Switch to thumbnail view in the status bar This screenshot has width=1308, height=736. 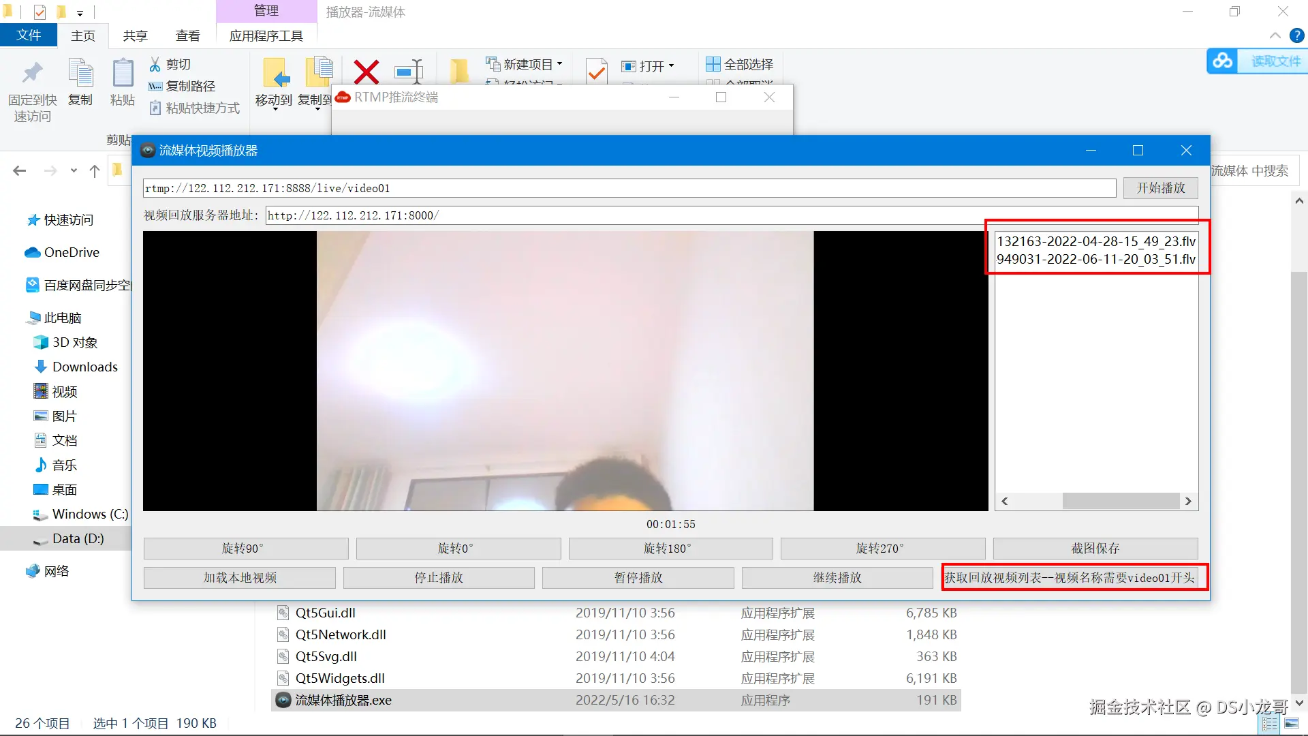coord(1292,724)
